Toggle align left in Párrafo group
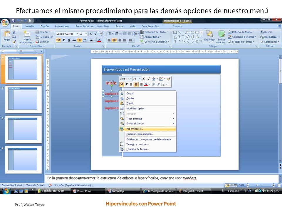Viewport: 282px width, 212px height. (x=109, y=40)
